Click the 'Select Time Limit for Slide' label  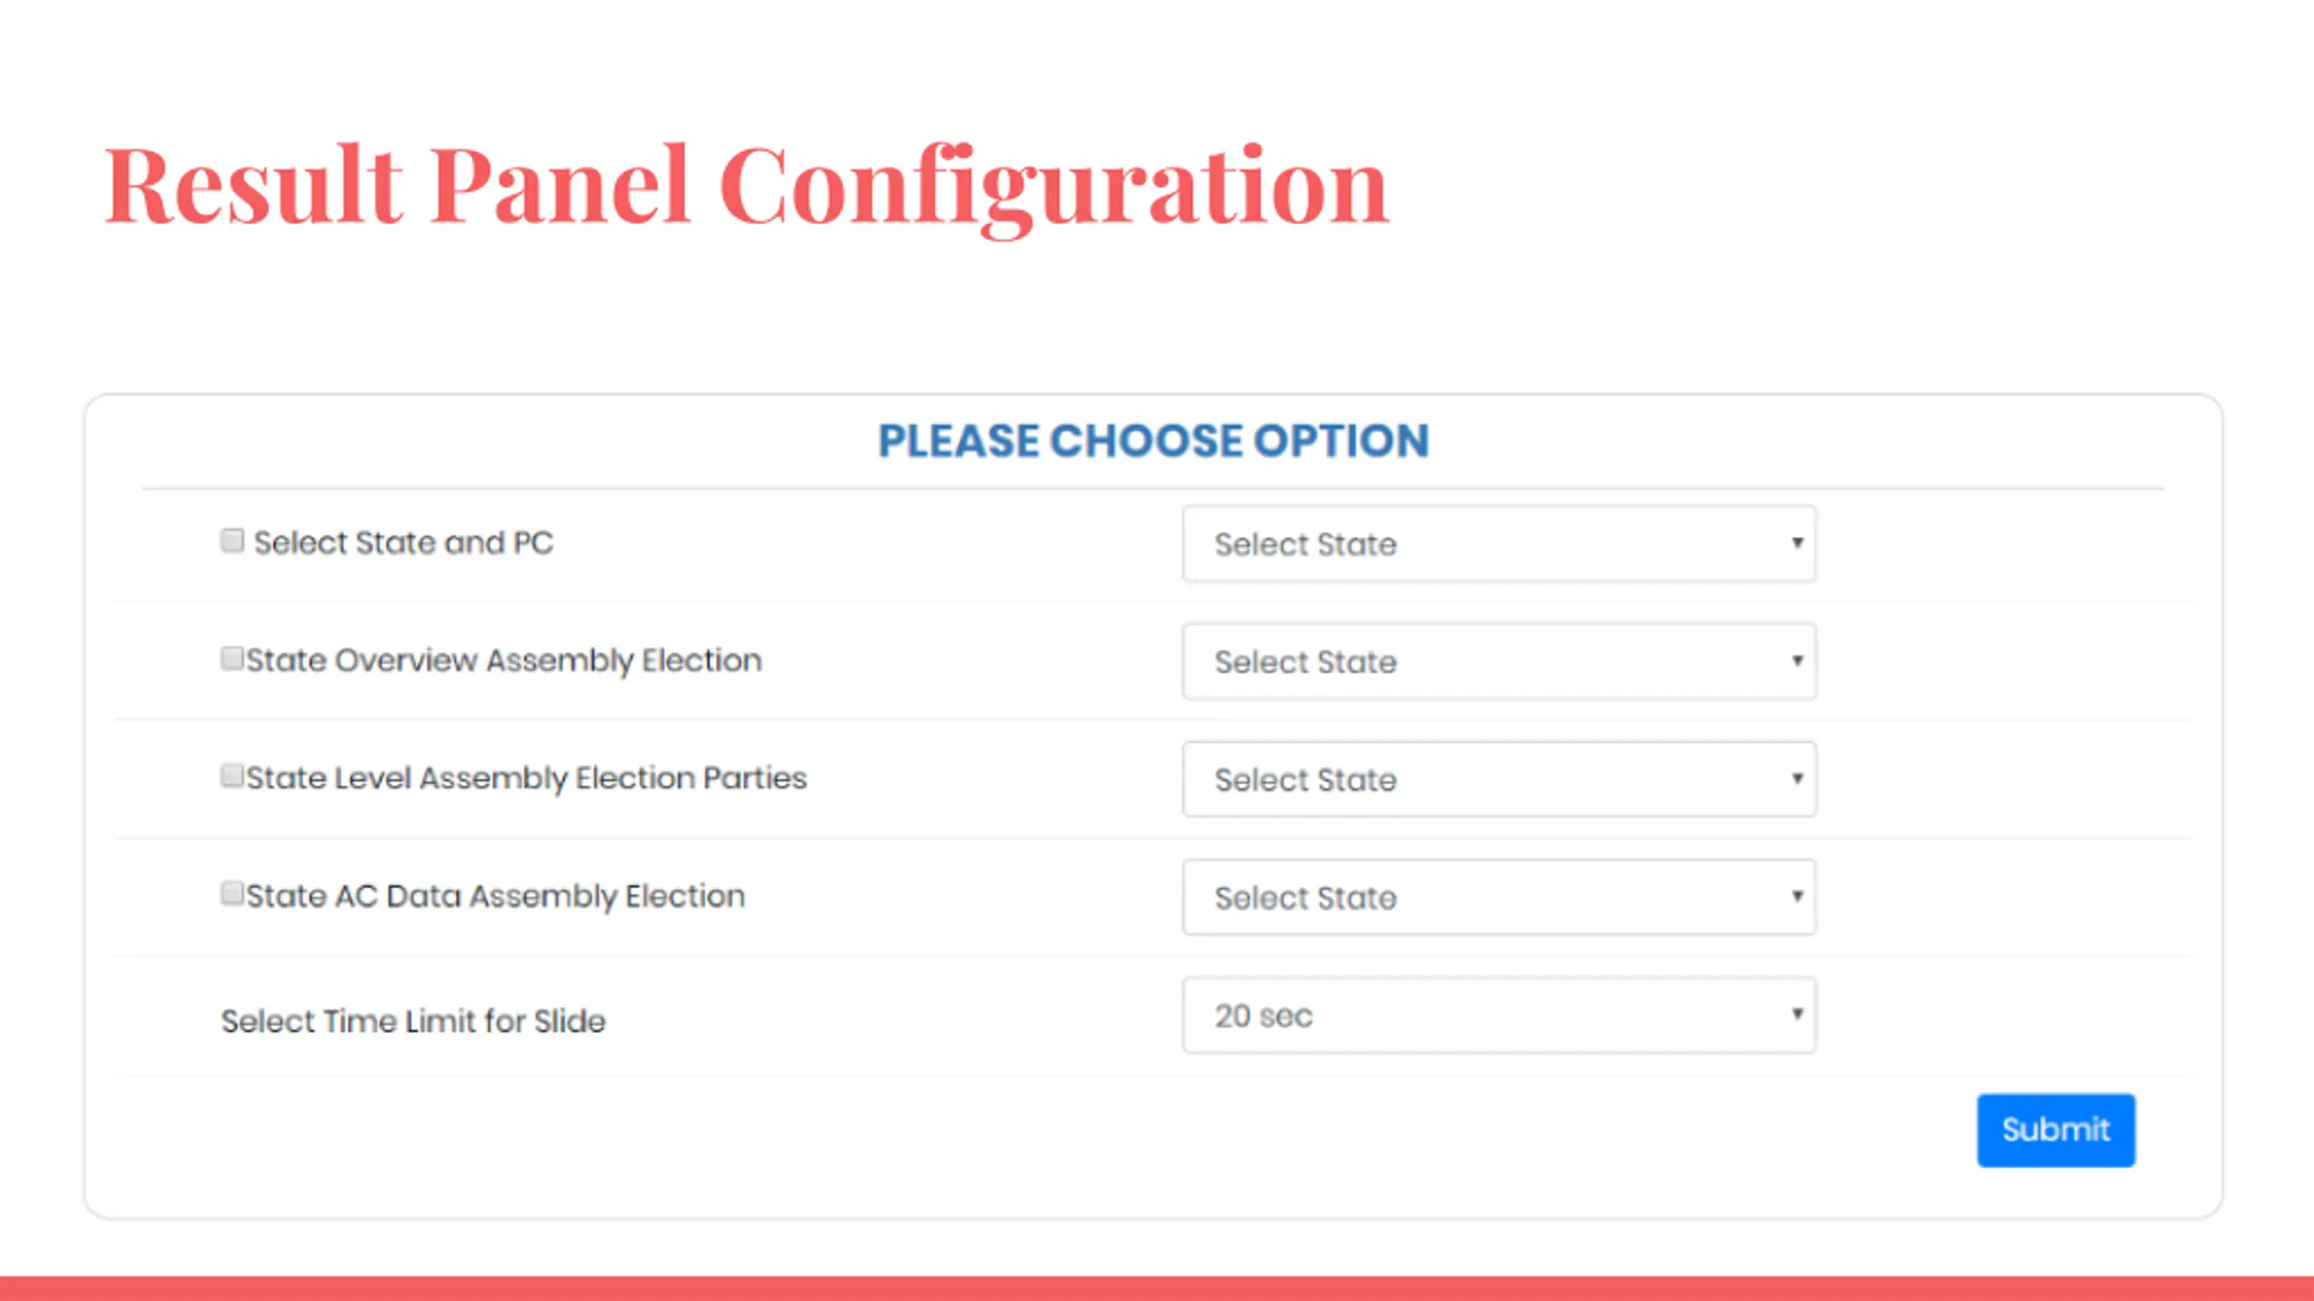tap(413, 1021)
